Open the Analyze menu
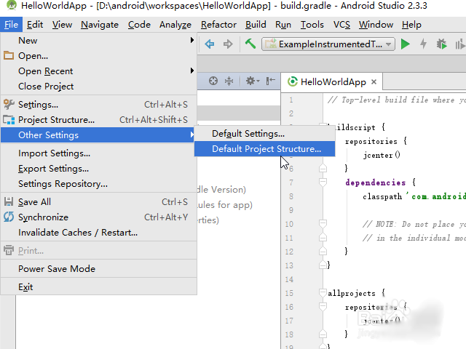Viewport: 466px width, 349px height. point(175,25)
